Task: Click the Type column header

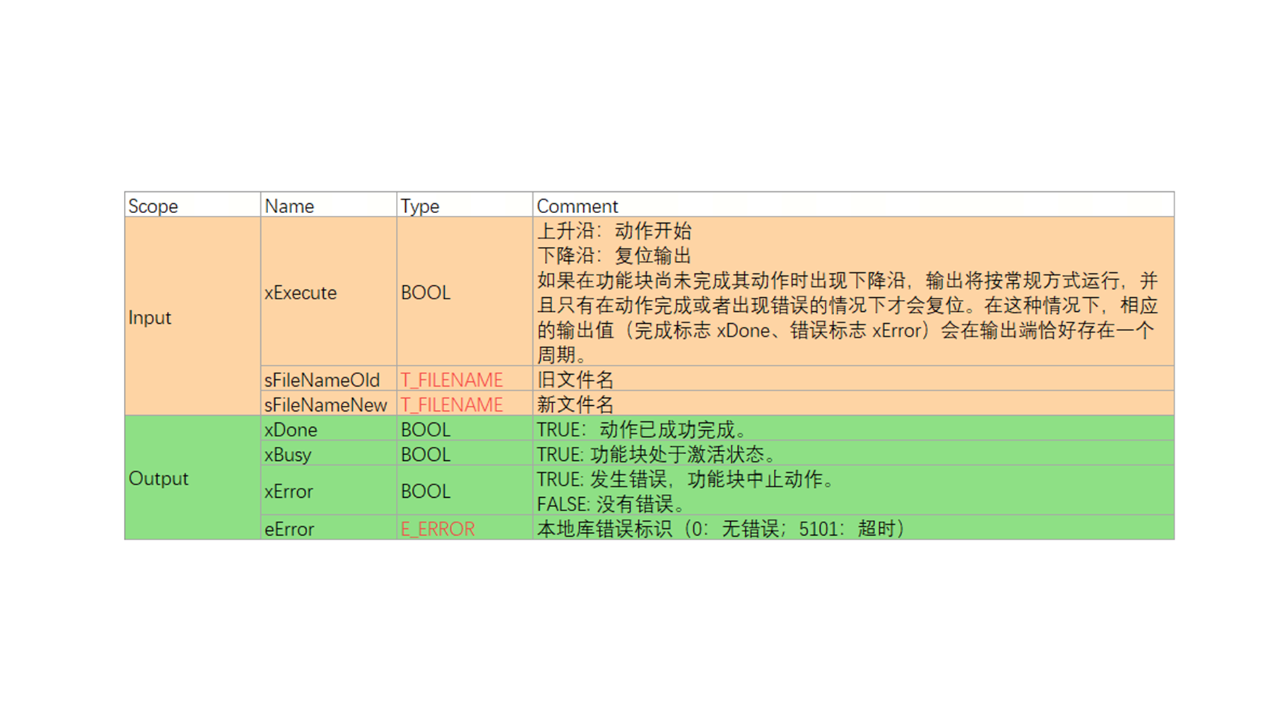Action: click(x=420, y=206)
